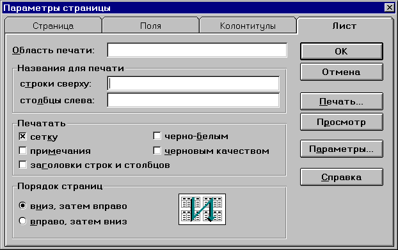The height and width of the screenshot is (250, 398).
Task: Focus the строки сверху field
Action: point(193,83)
